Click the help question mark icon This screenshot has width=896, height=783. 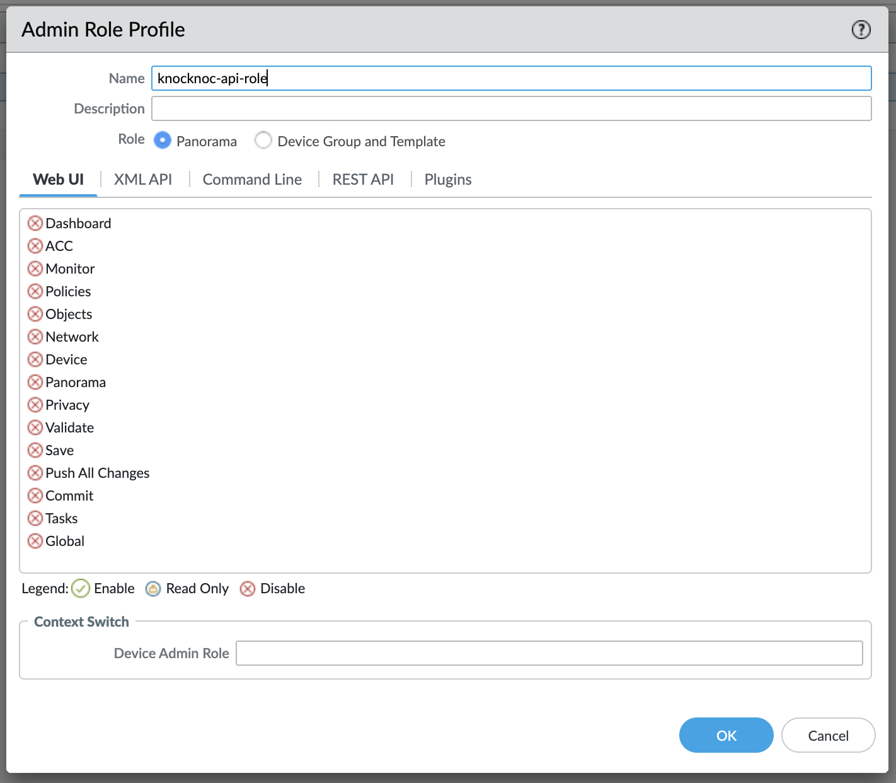[861, 30]
